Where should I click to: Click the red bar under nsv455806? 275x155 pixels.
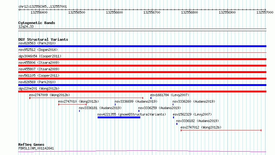[x=142, y=66]
